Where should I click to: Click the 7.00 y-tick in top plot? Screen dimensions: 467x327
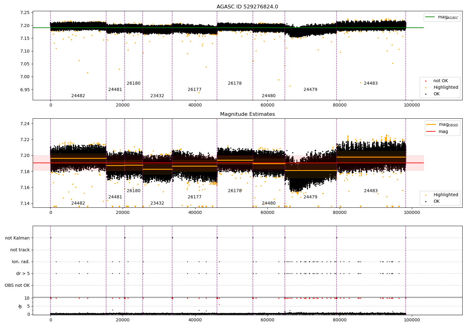25,77
